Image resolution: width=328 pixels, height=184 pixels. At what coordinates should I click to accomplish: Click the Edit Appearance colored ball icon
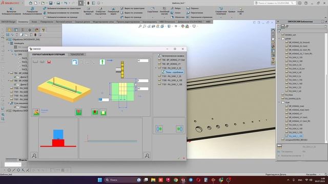pyautogui.click(x=182, y=26)
